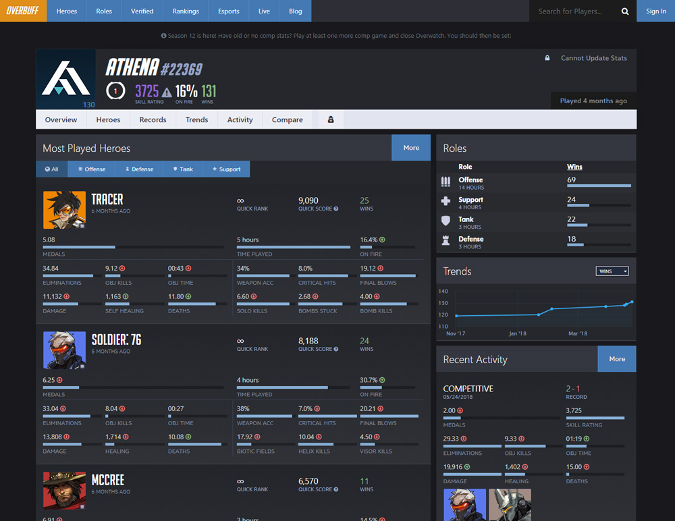Click the prestige level circle icon
Image resolution: width=675 pixels, height=521 pixels.
pyautogui.click(x=115, y=91)
